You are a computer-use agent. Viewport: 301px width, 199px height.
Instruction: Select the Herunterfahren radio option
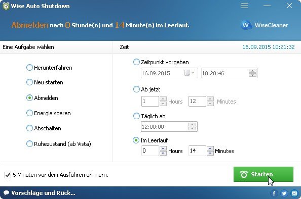29,68
